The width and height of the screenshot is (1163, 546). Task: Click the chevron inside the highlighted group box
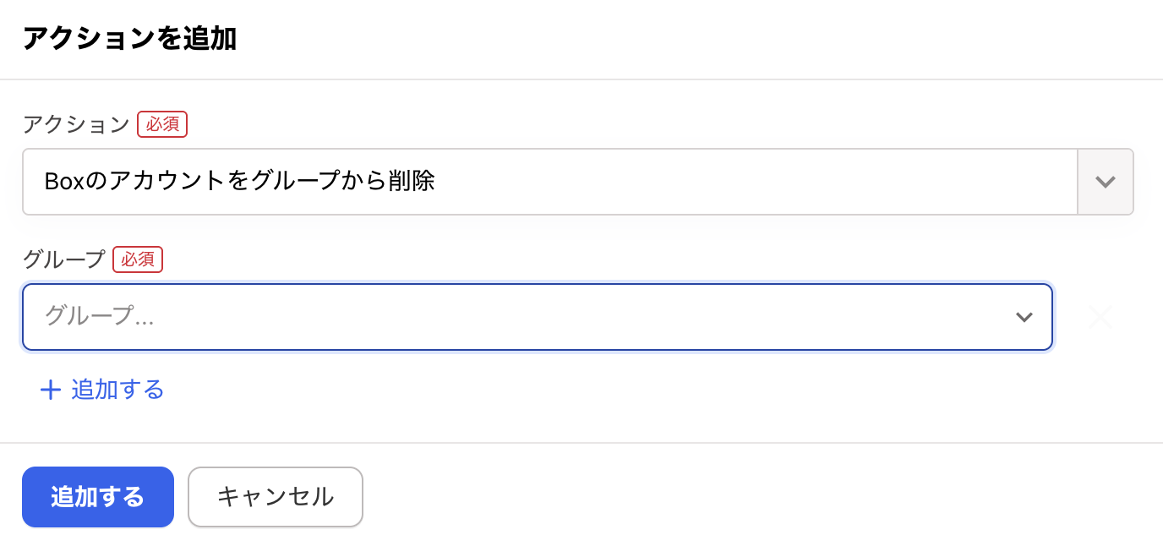point(1024,317)
